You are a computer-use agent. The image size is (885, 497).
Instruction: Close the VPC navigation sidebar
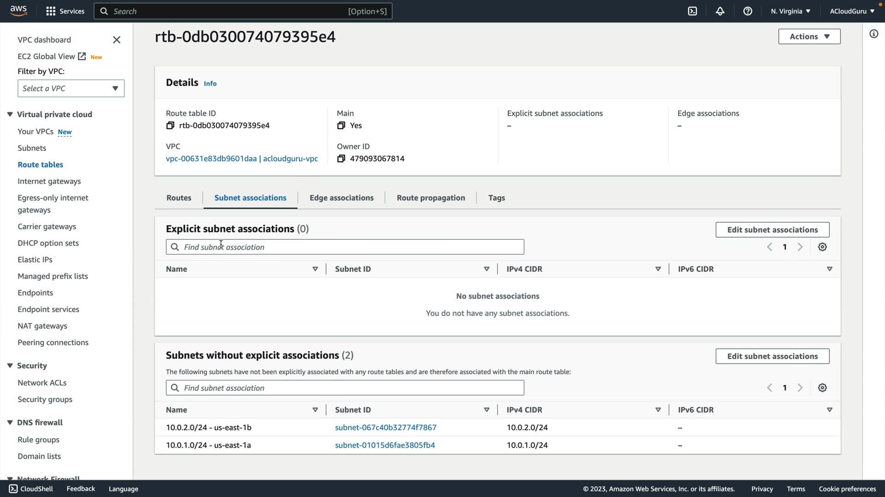117,40
